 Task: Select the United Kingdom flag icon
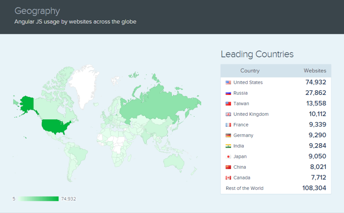point(228,114)
